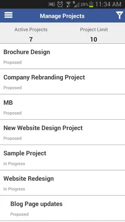Open the Blog Page updates subproject
The height and width of the screenshot is (222, 125).
[62, 208]
